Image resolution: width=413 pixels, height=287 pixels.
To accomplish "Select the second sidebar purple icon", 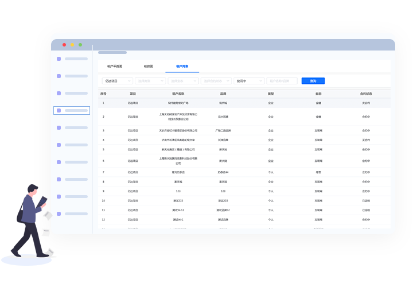I will pos(59,76).
